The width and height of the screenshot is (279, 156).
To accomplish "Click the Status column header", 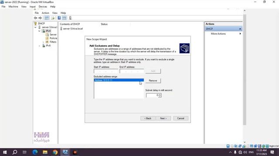I will click(x=104, y=24).
